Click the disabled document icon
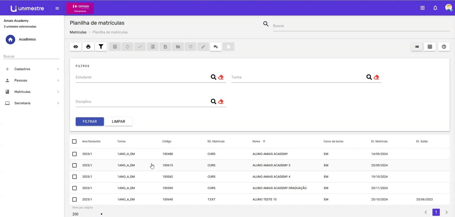The height and width of the screenshot is (217, 455). (165, 47)
